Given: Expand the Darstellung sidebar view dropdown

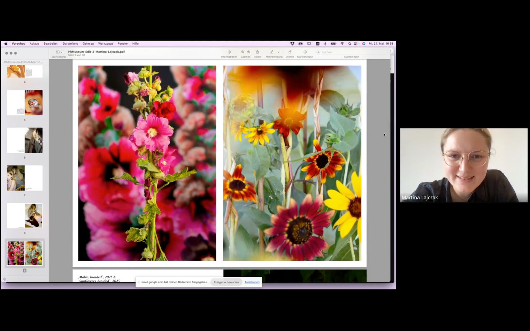Looking at the screenshot, I should [59, 52].
